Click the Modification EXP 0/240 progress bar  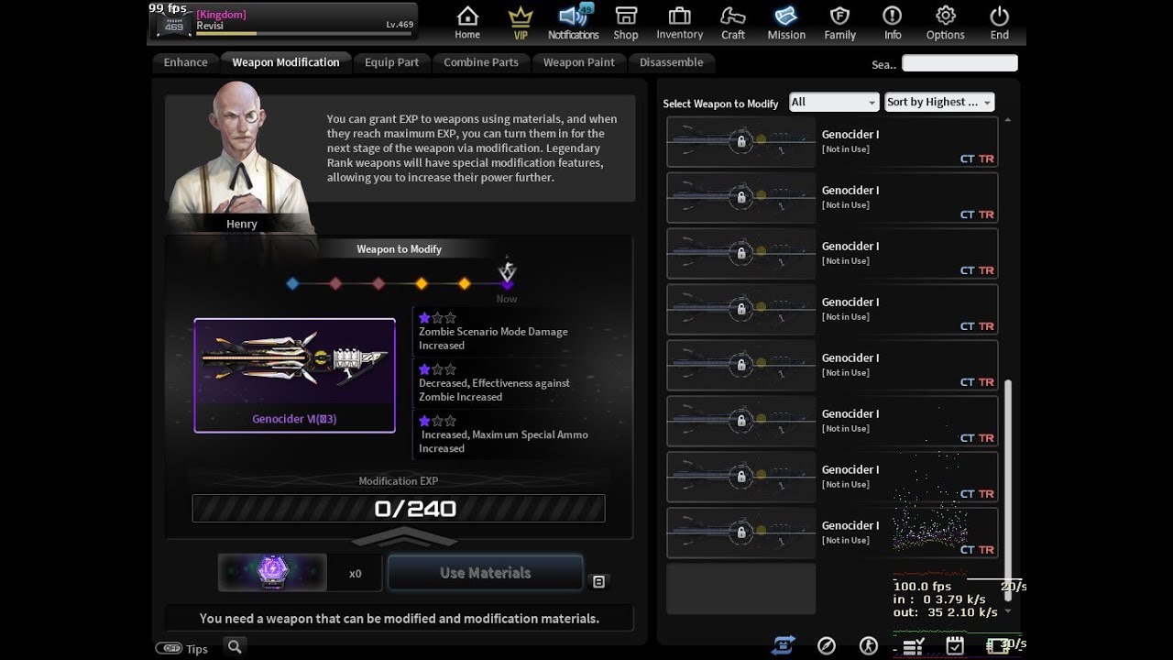[399, 509]
